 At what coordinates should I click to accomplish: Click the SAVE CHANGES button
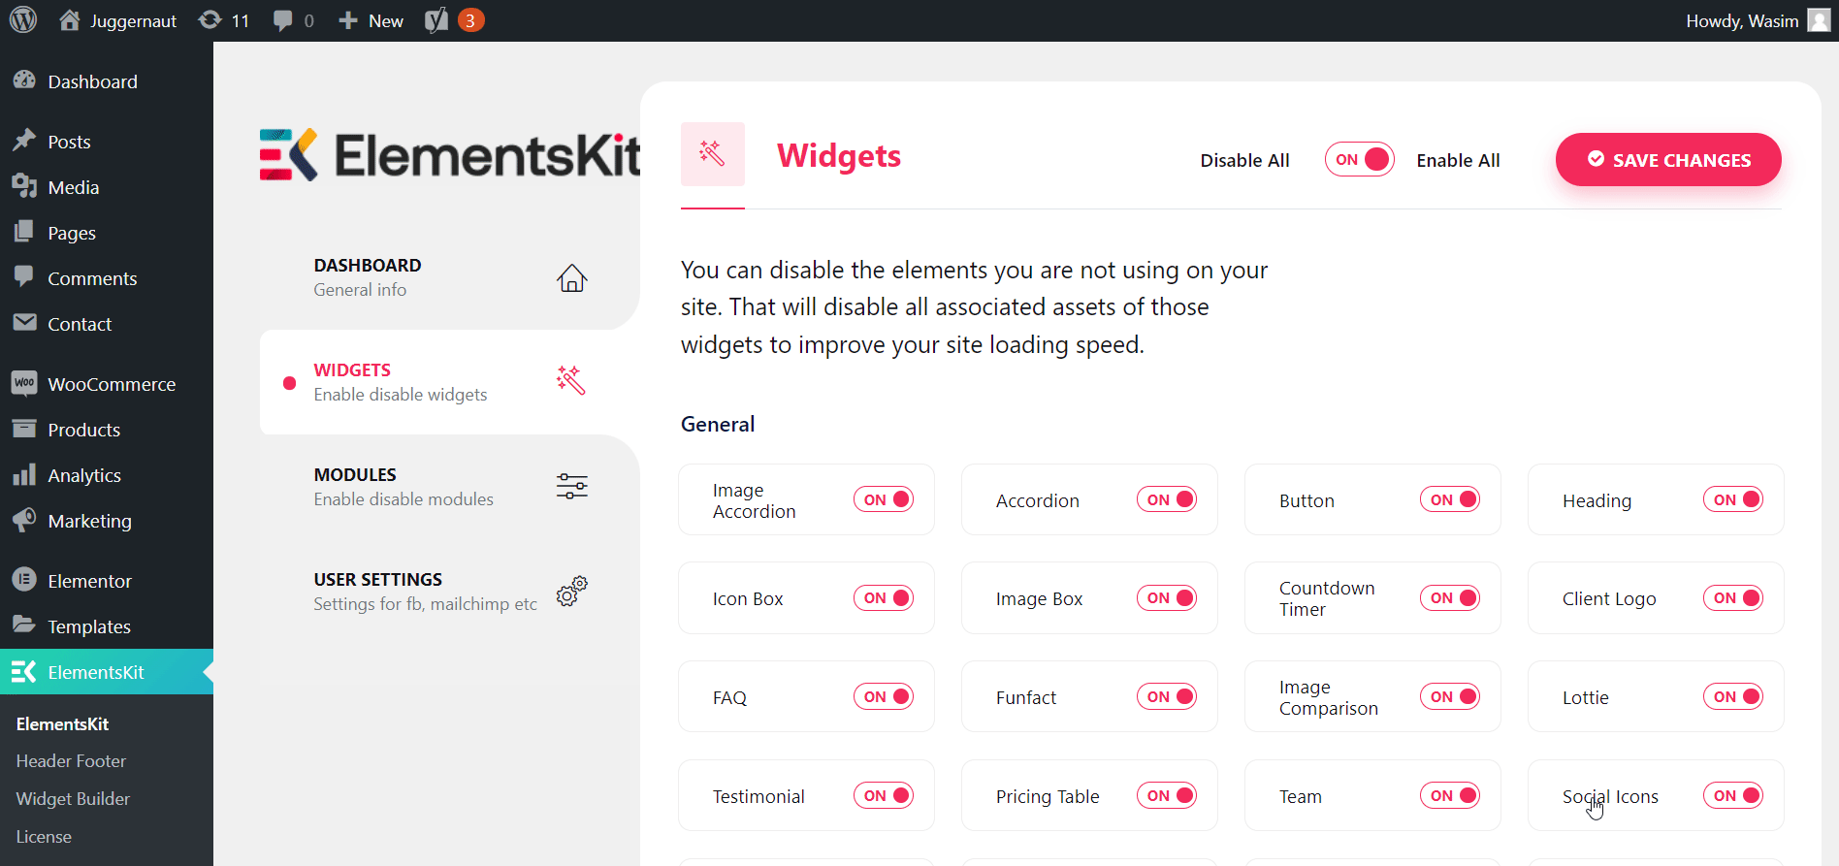pos(1668,159)
